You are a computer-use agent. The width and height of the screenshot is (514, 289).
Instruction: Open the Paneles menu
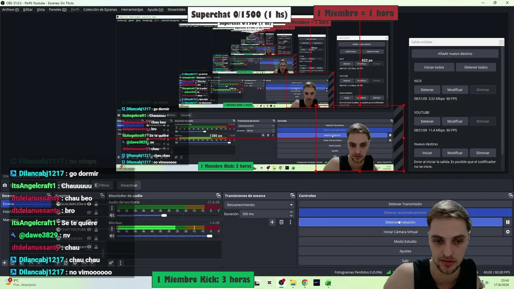(x=58, y=10)
